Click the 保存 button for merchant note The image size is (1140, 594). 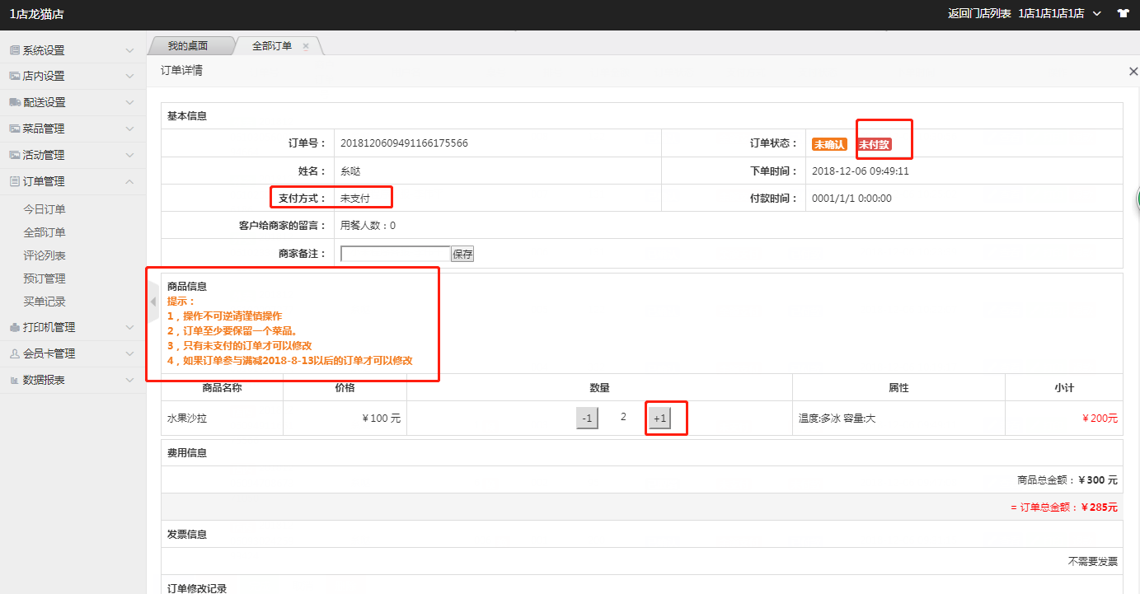coord(462,254)
